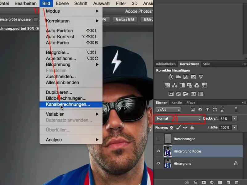Switch to the Stile tab
Screen dimensions: 247x185
(x=206, y=64)
